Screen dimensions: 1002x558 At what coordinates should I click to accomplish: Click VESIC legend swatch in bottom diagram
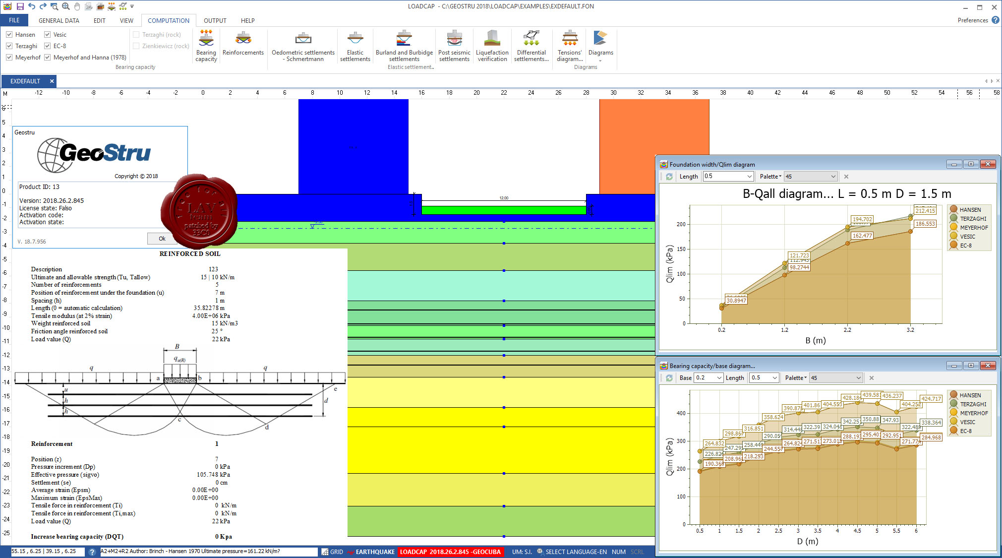tap(953, 422)
